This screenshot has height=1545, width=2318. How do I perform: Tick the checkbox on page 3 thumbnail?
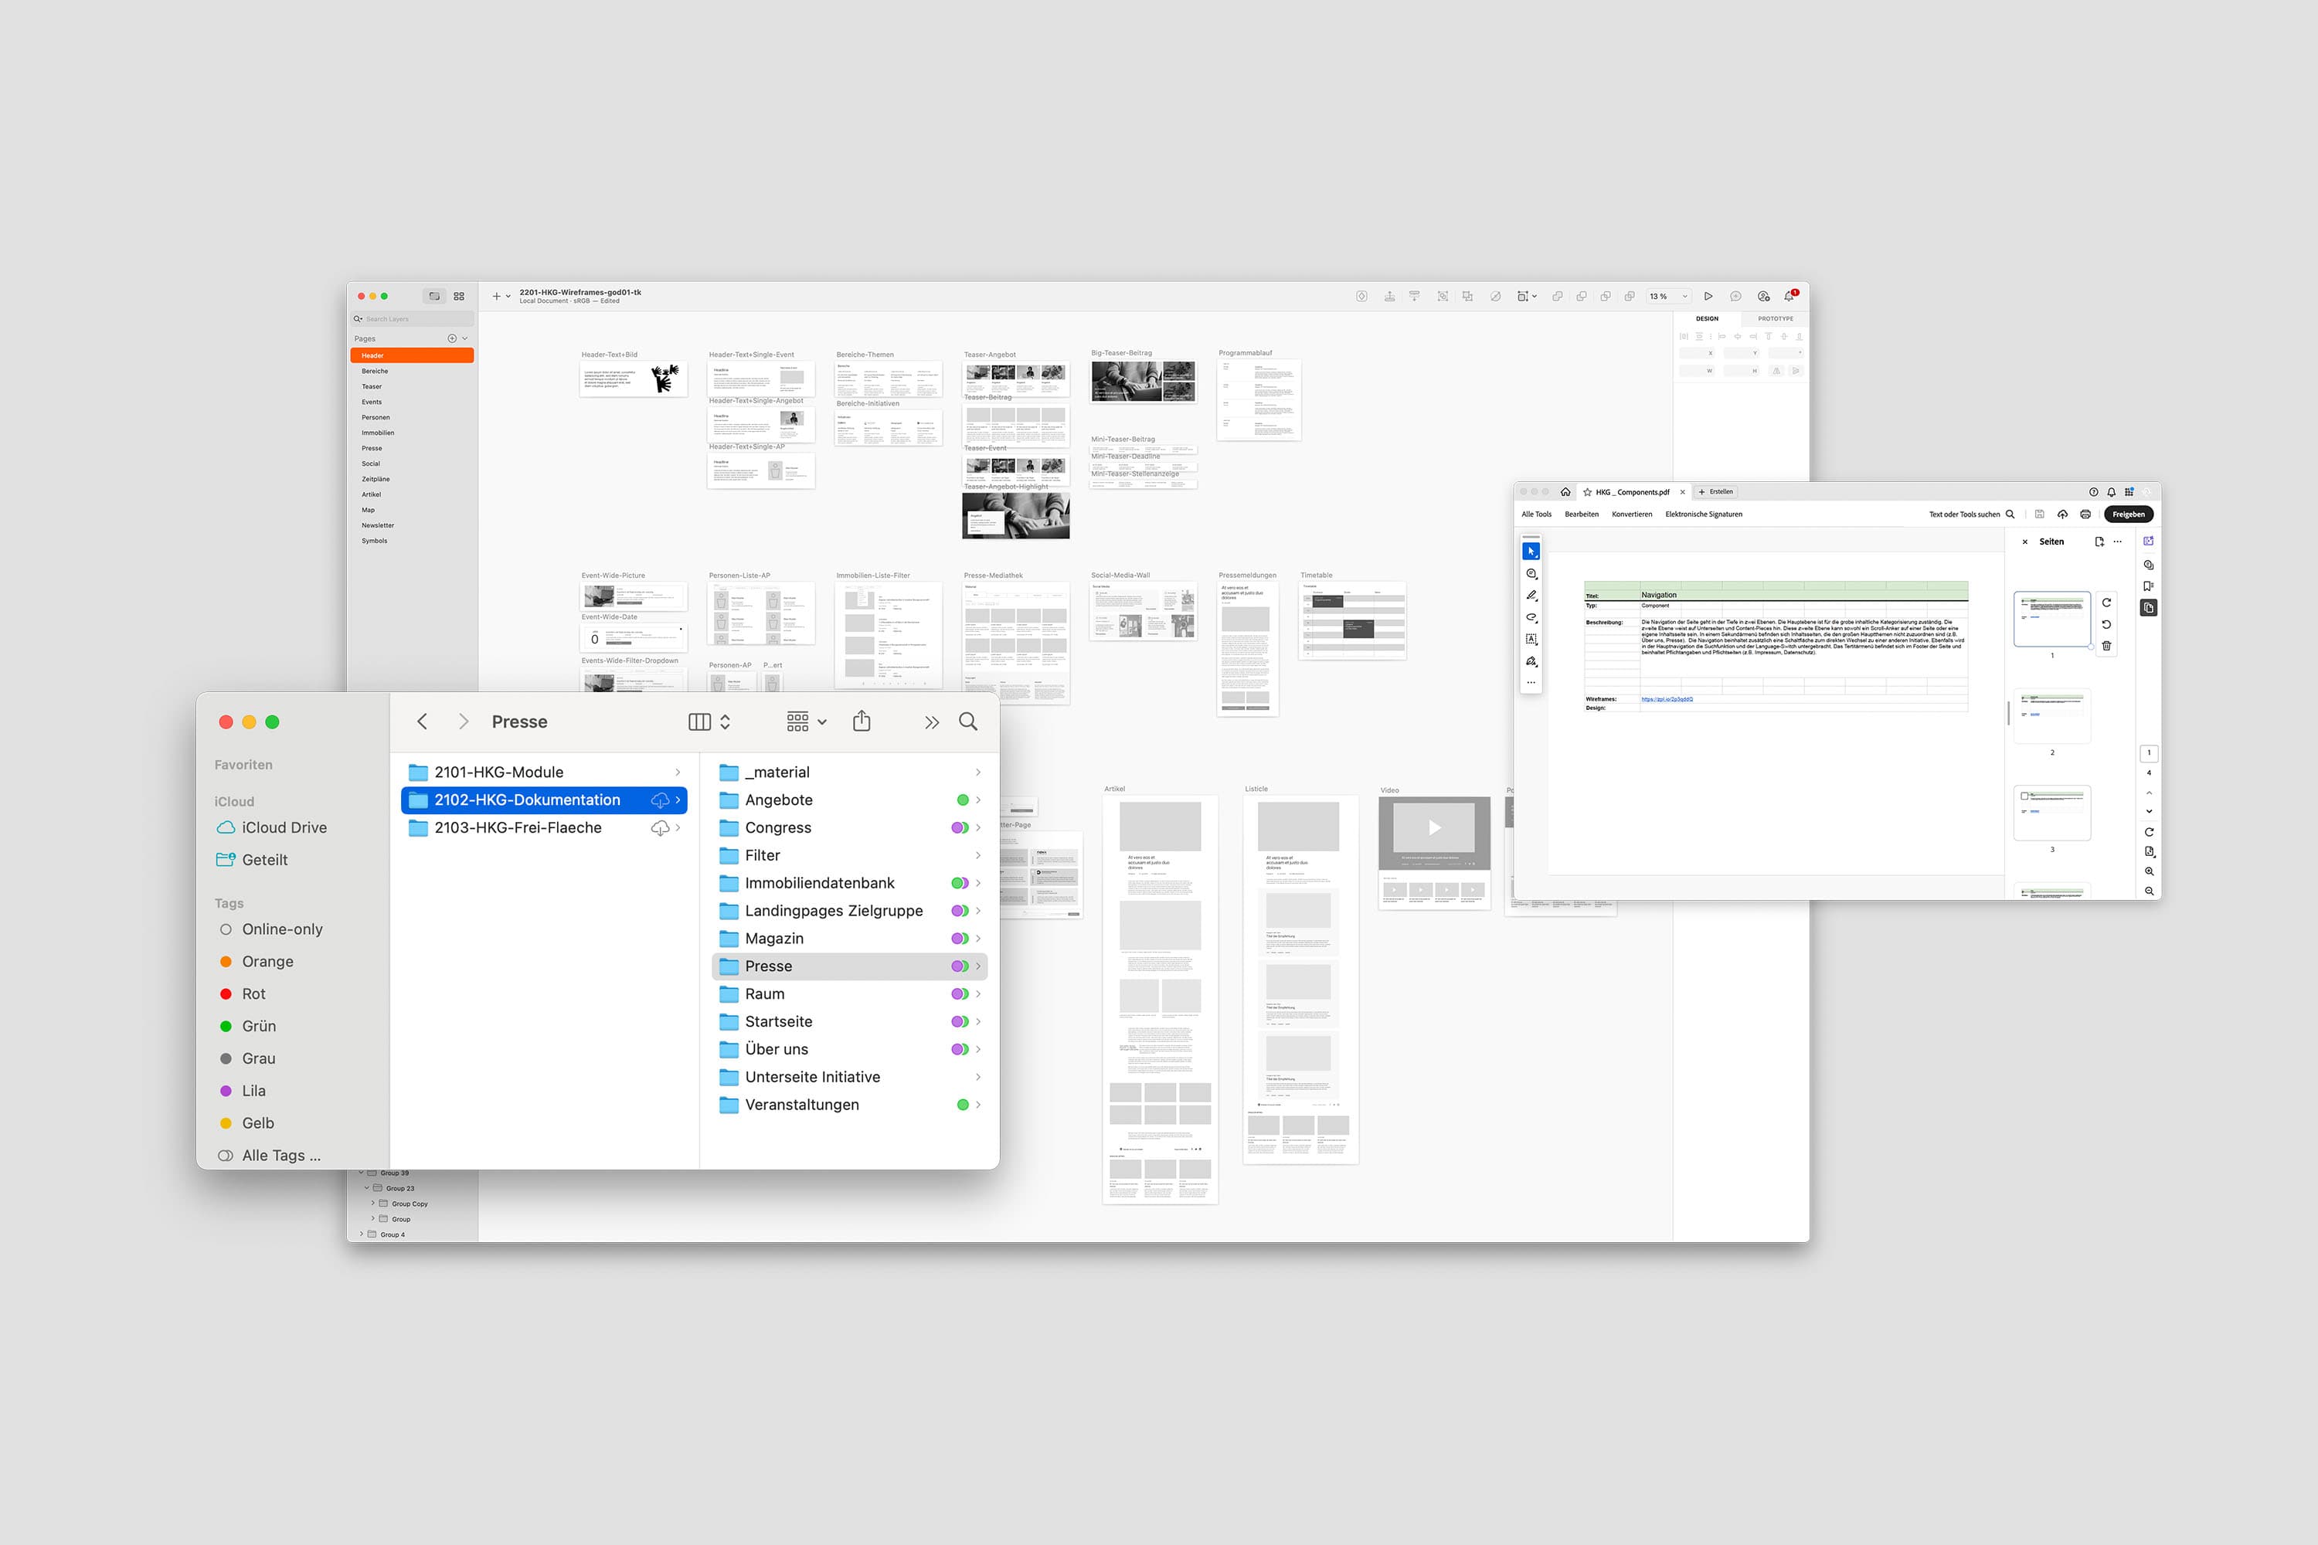[x=2024, y=796]
